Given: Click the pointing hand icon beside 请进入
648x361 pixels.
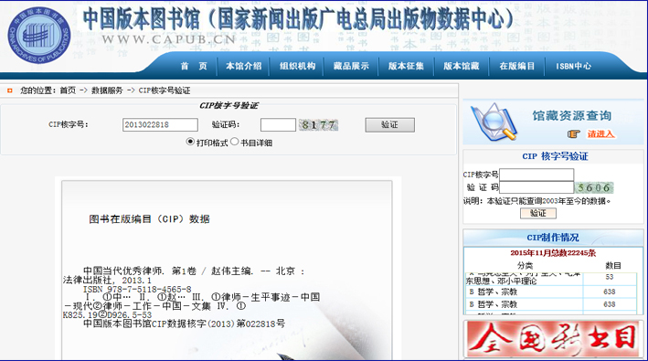Looking at the screenshot, I should point(574,133).
